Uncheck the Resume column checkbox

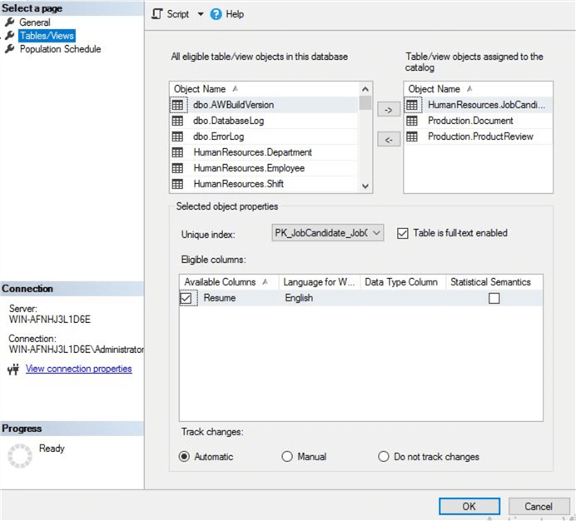(x=186, y=298)
